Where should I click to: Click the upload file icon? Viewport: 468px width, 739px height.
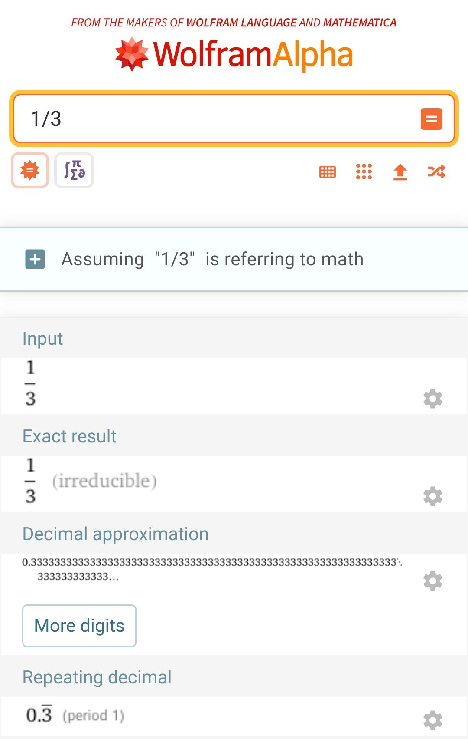coord(400,172)
